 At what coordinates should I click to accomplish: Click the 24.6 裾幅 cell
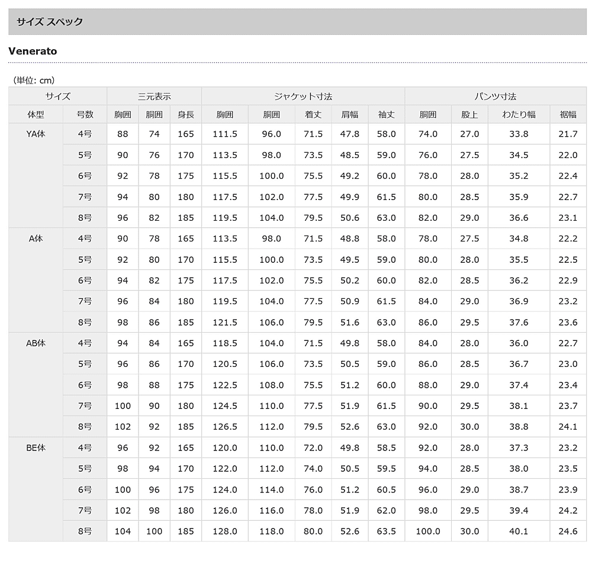pos(568,531)
